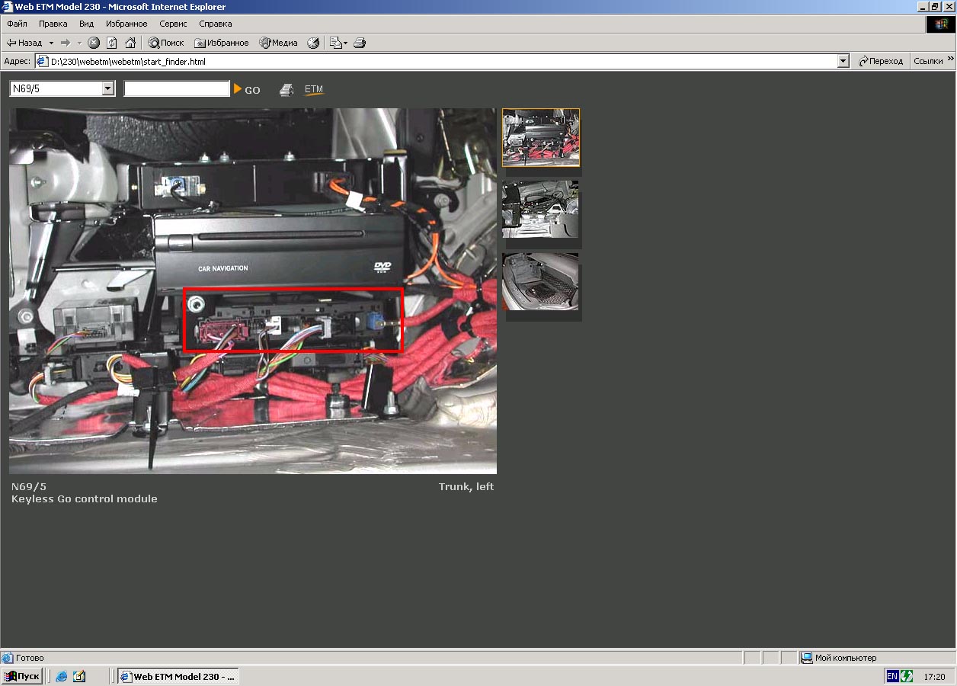Open the Избранное menu in menu bar
The image size is (957, 686).
[126, 24]
